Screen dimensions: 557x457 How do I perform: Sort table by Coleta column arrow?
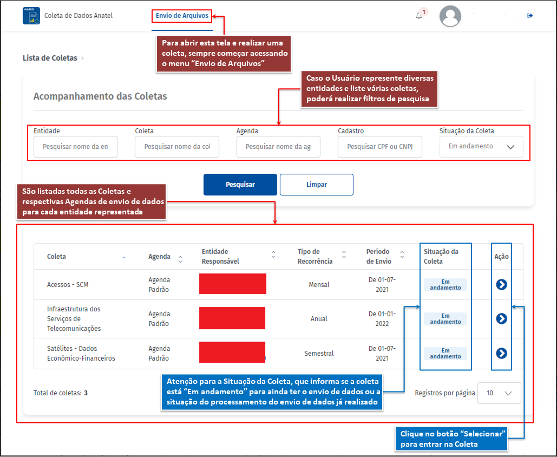(x=124, y=257)
